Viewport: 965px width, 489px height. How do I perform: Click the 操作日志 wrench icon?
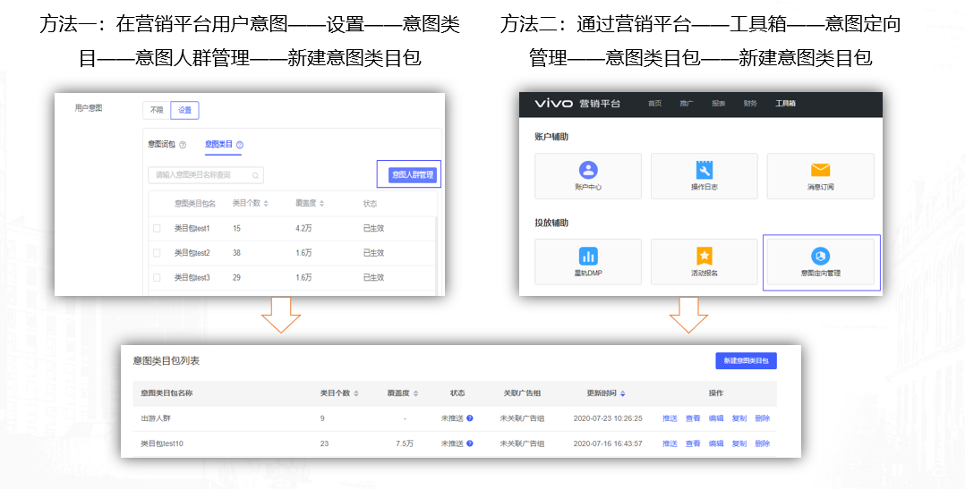point(704,170)
